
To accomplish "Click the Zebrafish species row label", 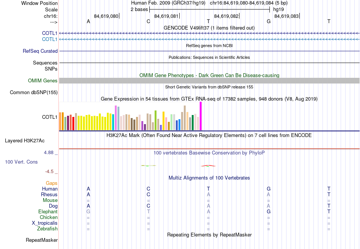I will tap(47, 229).
